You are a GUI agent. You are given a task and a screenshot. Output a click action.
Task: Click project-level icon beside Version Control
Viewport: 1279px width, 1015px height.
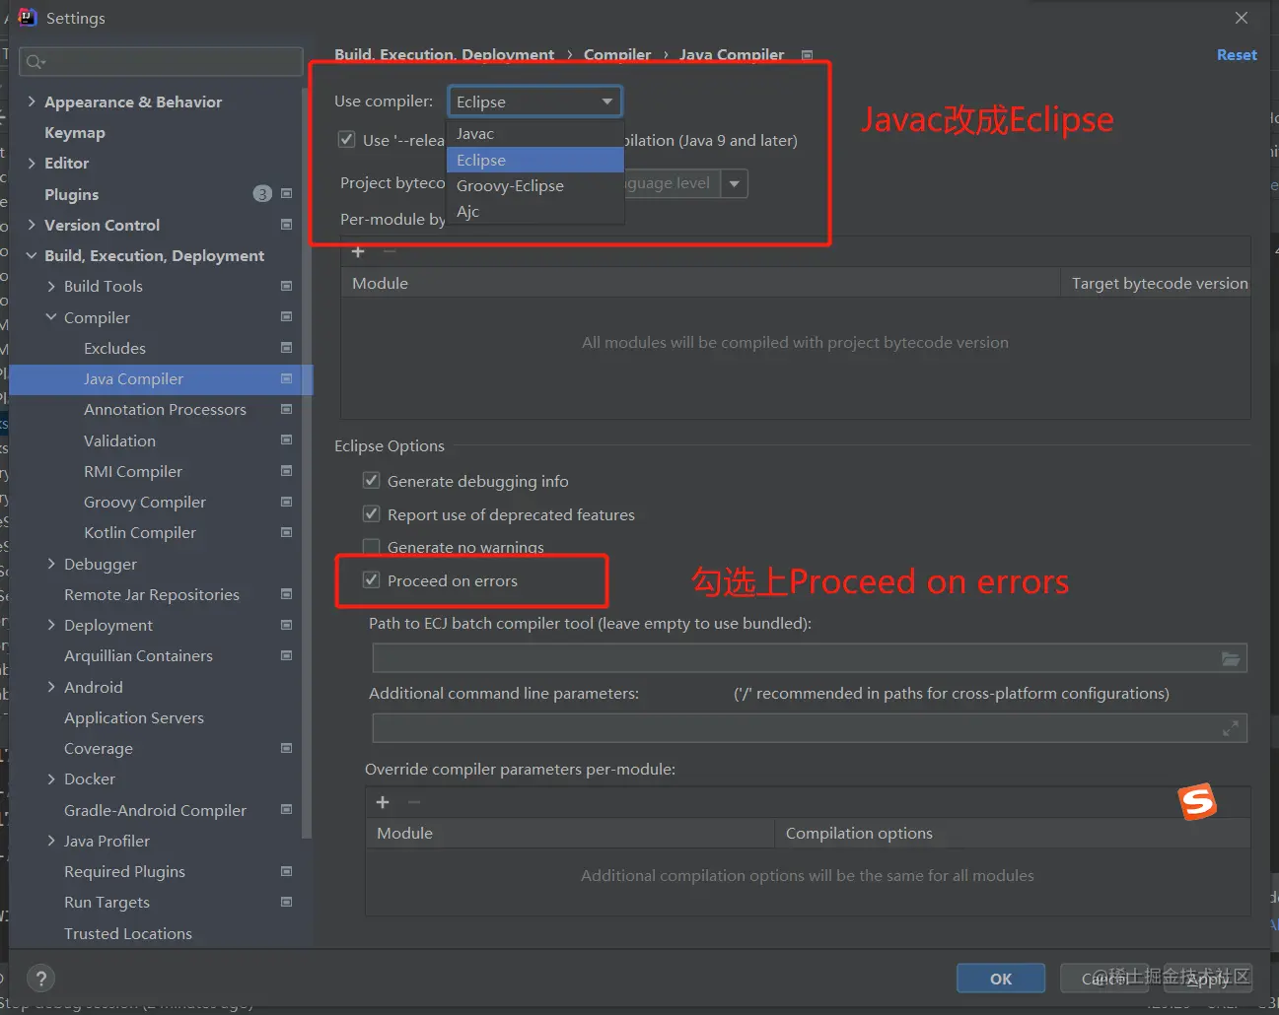tap(286, 225)
